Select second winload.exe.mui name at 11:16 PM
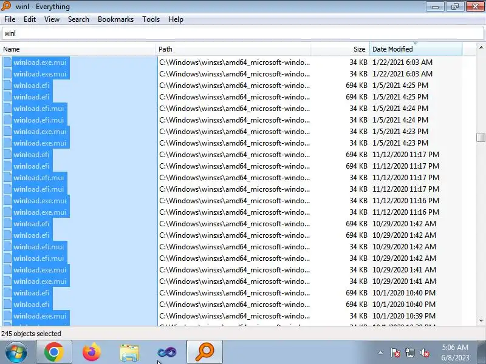 pos(40,212)
